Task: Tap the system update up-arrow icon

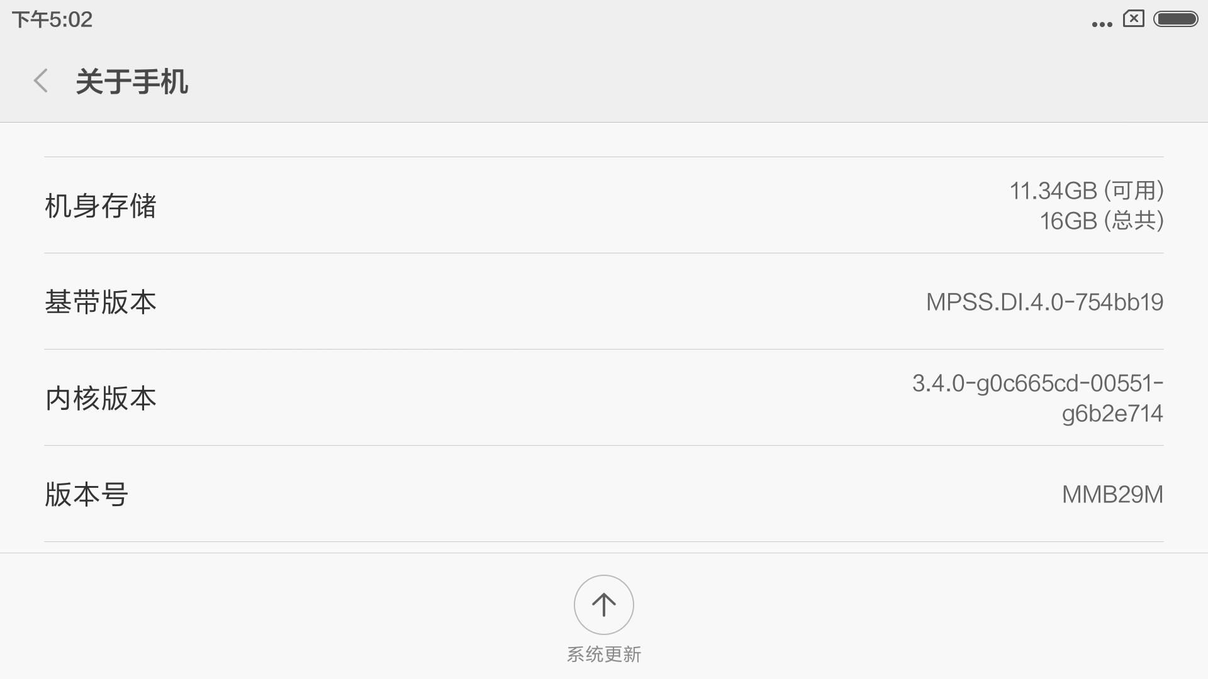Action: 603,605
